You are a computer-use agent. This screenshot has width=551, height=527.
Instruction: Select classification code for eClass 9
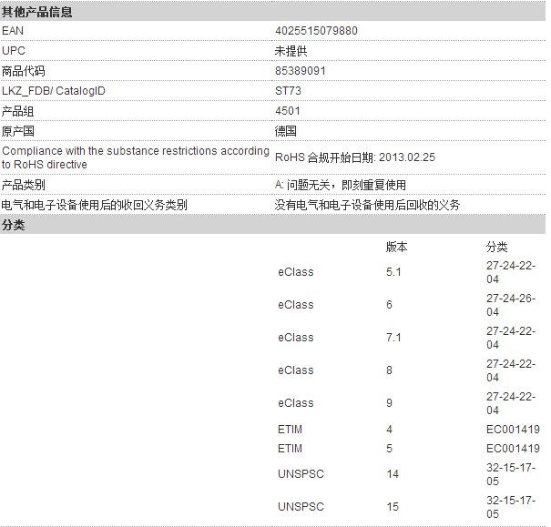(x=511, y=403)
